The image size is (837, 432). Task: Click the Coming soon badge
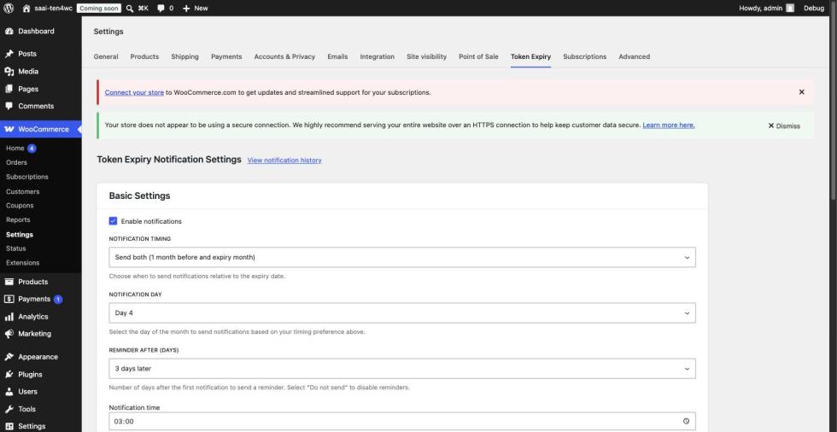click(x=99, y=9)
